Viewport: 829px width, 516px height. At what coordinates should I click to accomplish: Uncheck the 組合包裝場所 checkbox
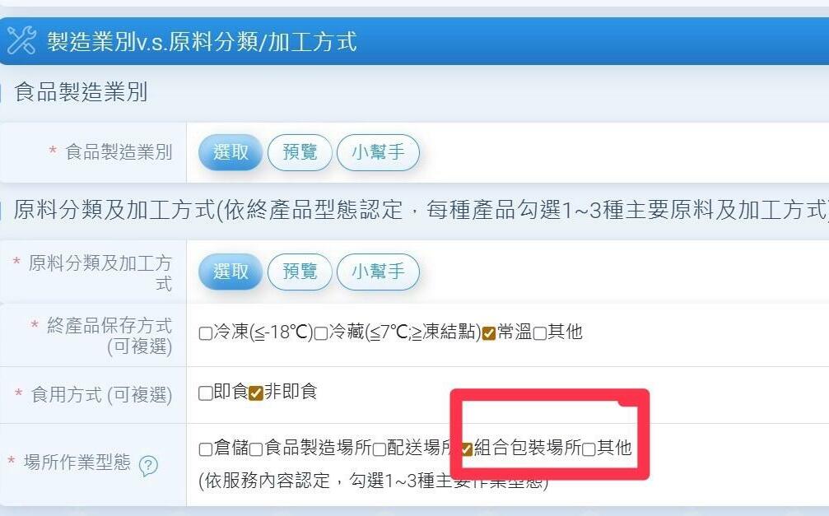466,449
